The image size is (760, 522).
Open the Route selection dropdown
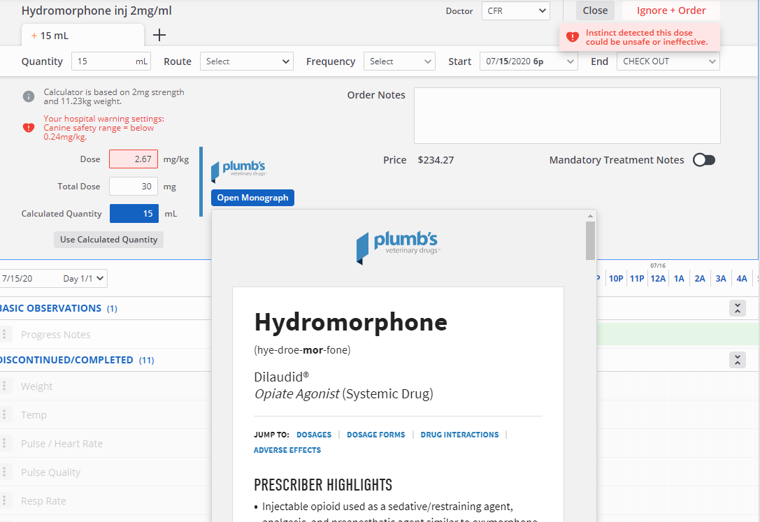[246, 61]
